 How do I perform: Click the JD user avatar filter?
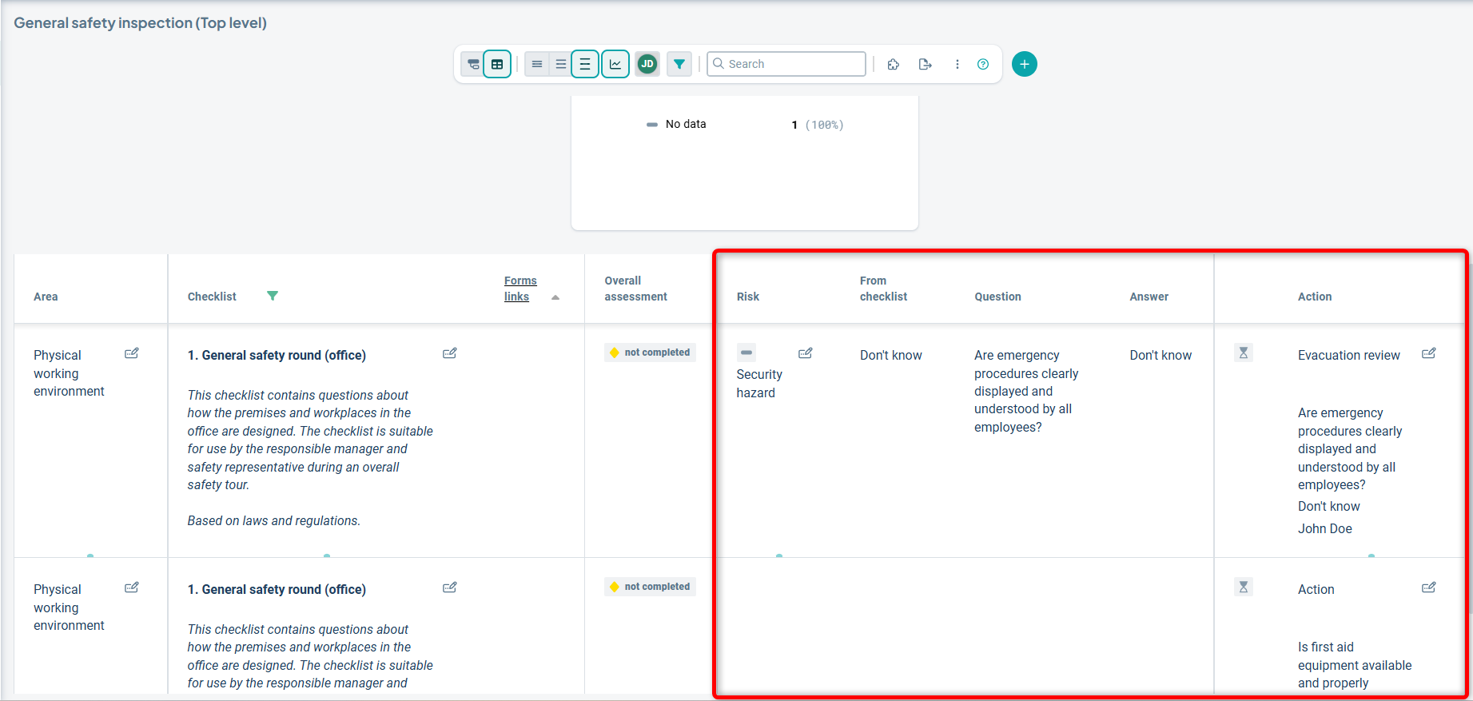point(647,64)
